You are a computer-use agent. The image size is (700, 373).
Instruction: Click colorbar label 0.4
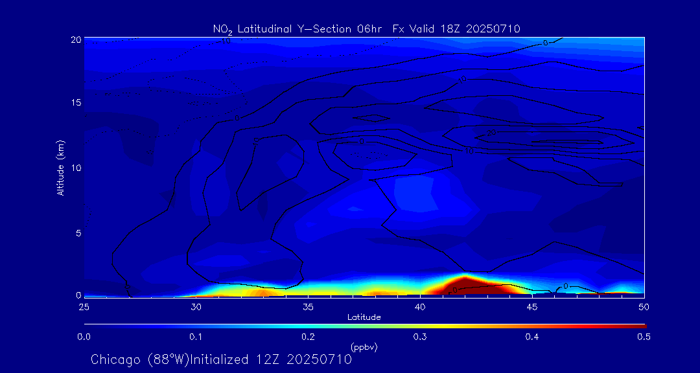pos(532,337)
